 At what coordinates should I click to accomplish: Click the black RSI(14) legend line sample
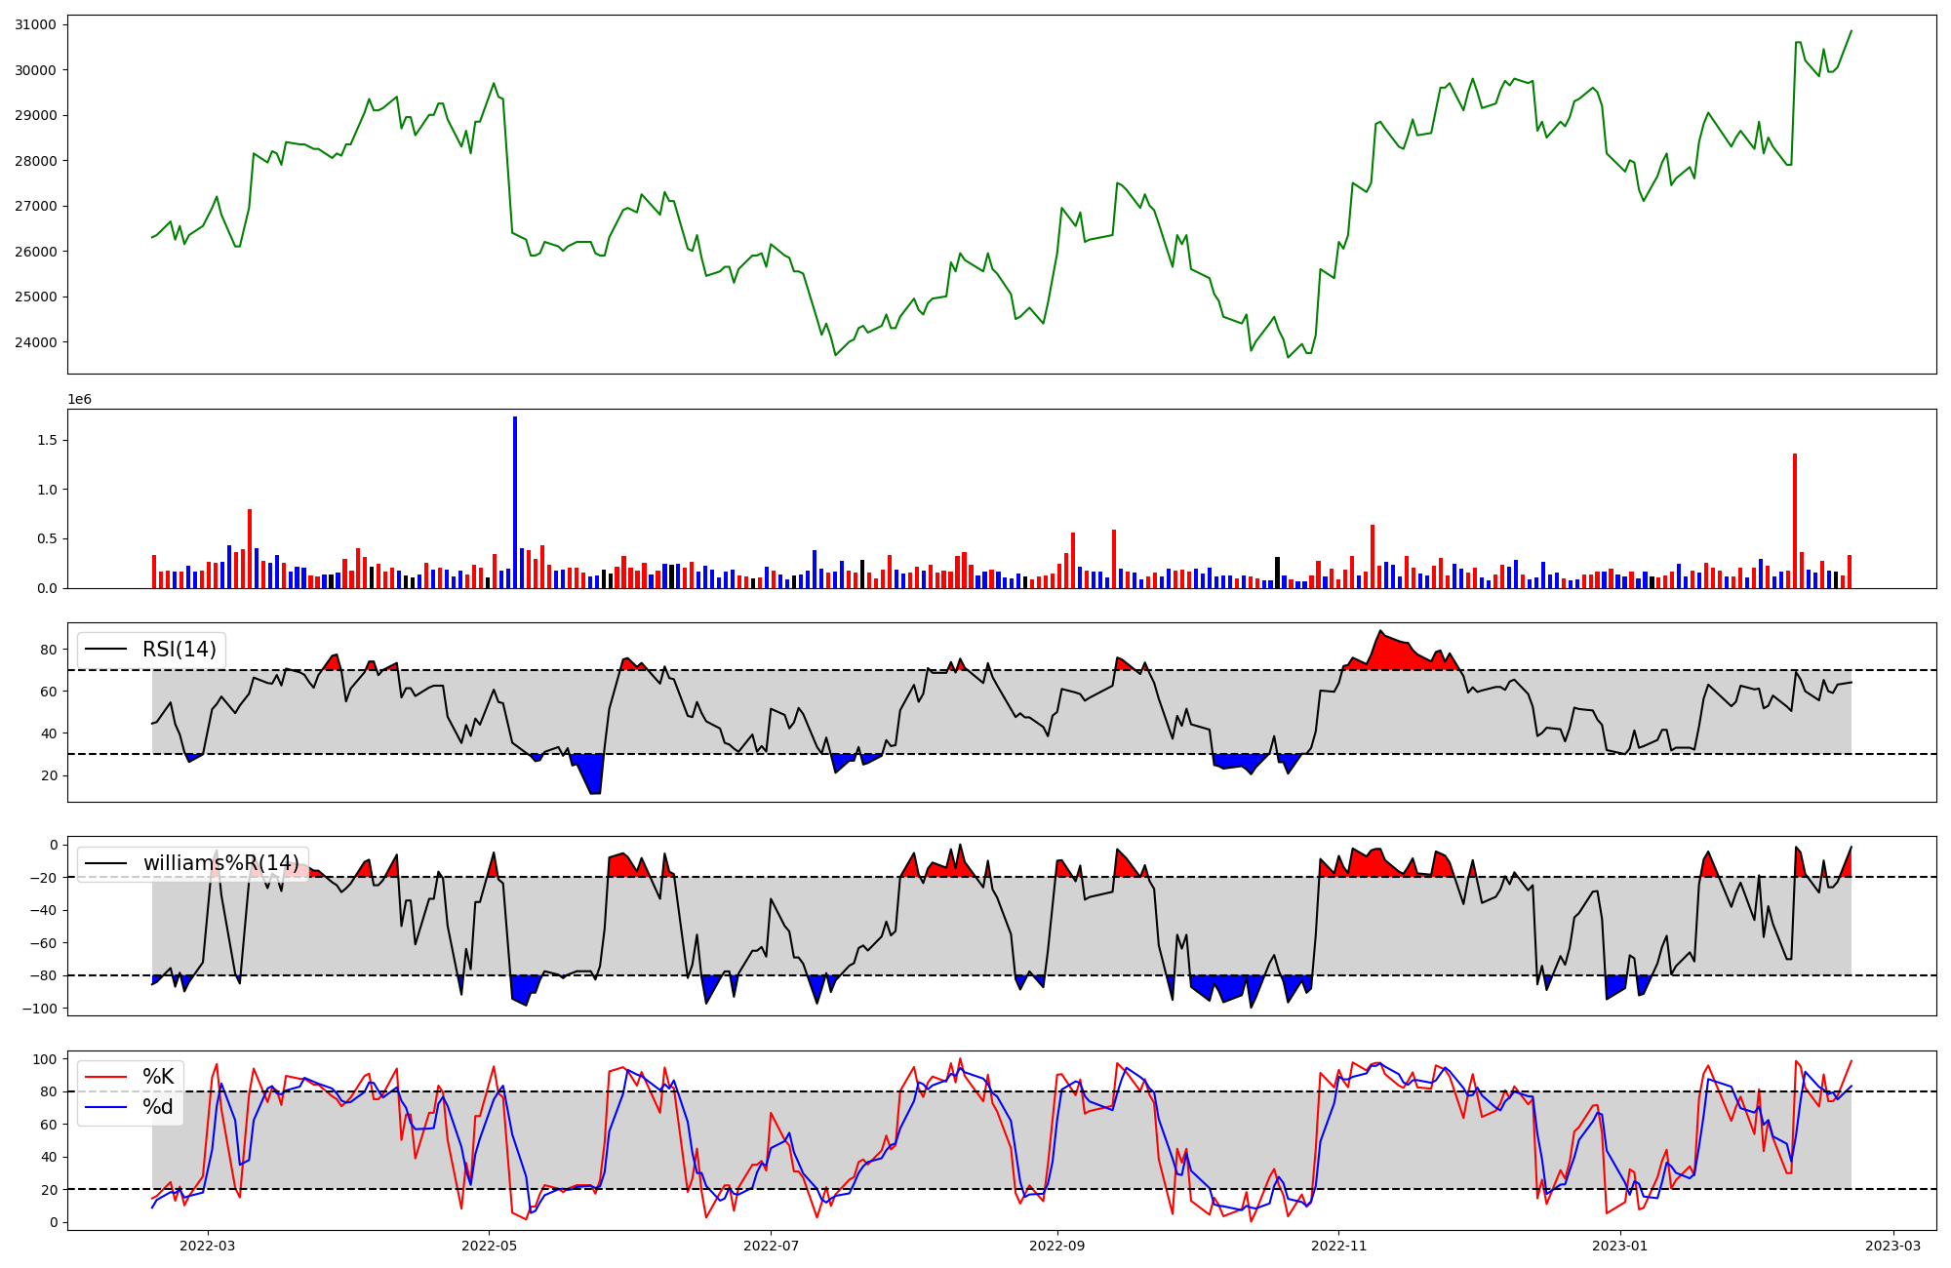click(x=106, y=650)
